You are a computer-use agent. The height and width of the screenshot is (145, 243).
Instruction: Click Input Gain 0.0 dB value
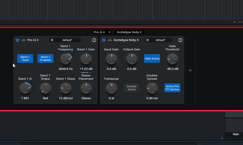[111, 69]
